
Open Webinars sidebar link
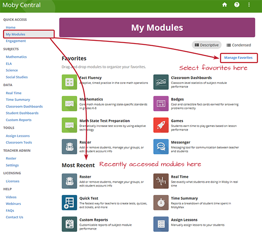14,204
